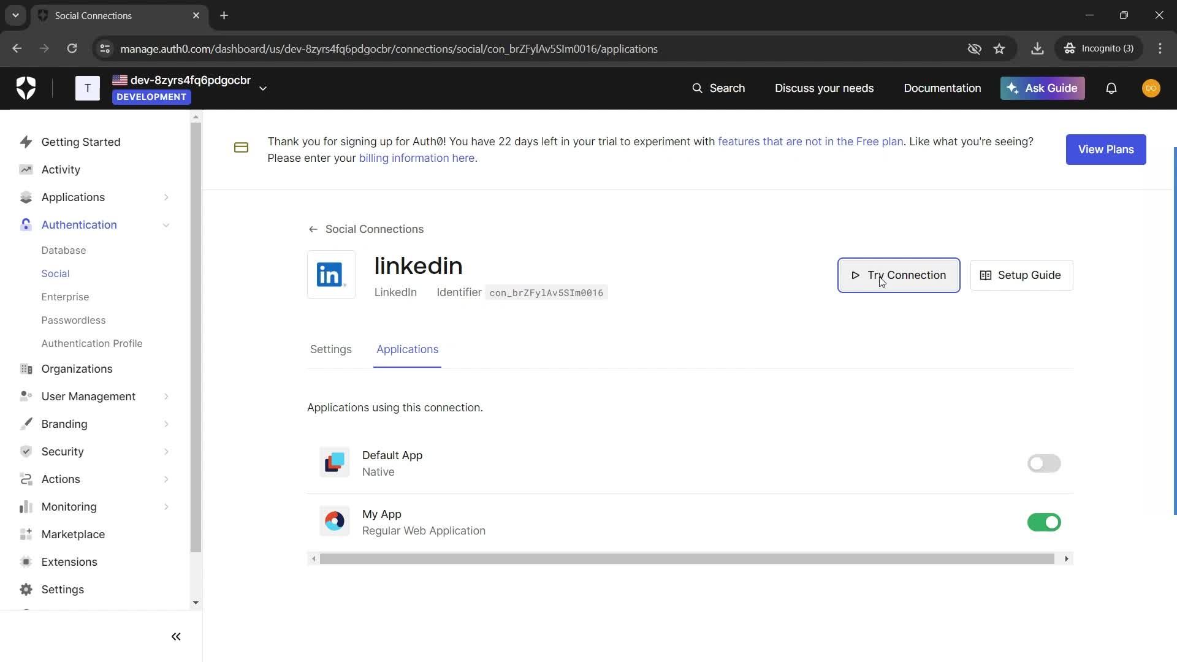The height and width of the screenshot is (662, 1177).
Task: Enable connection for Default App
Action: click(x=1044, y=463)
